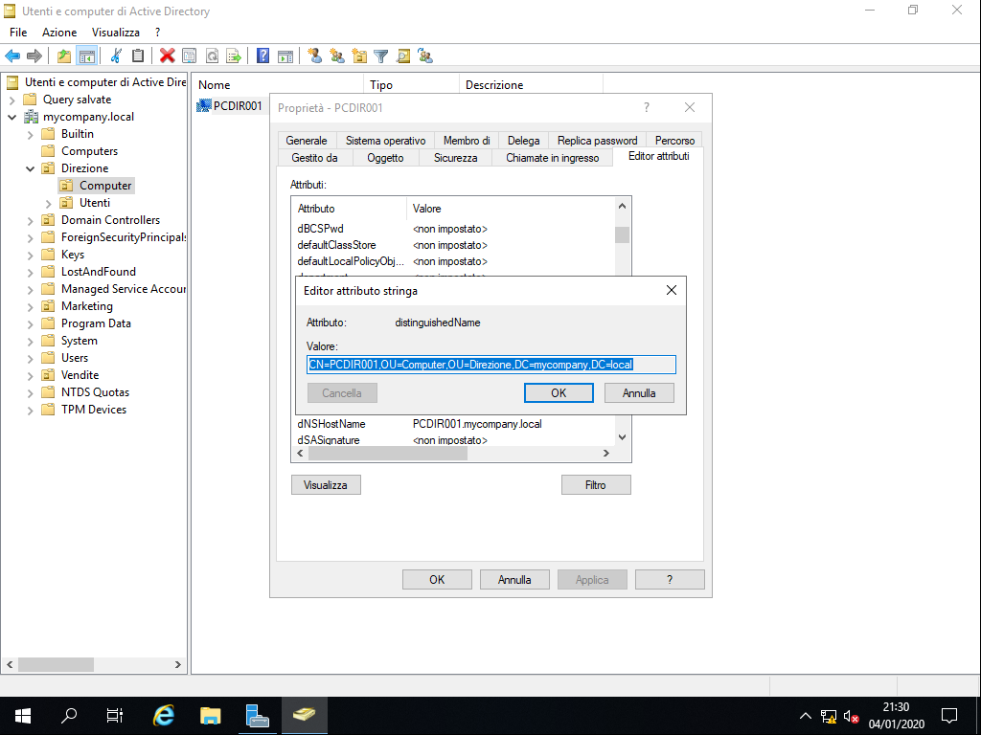This screenshot has height=735, width=981.
Task: Expand the Builtin container
Action: (x=30, y=133)
